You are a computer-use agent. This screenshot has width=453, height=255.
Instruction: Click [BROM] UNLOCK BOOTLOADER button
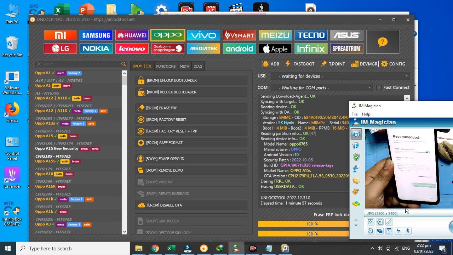(x=191, y=80)
